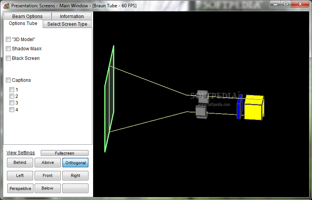
Task: Tick caption checkbox 3
Action: pos(12,103)
